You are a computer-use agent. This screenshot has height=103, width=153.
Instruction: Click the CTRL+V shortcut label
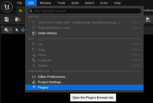(x=136, y=55)
